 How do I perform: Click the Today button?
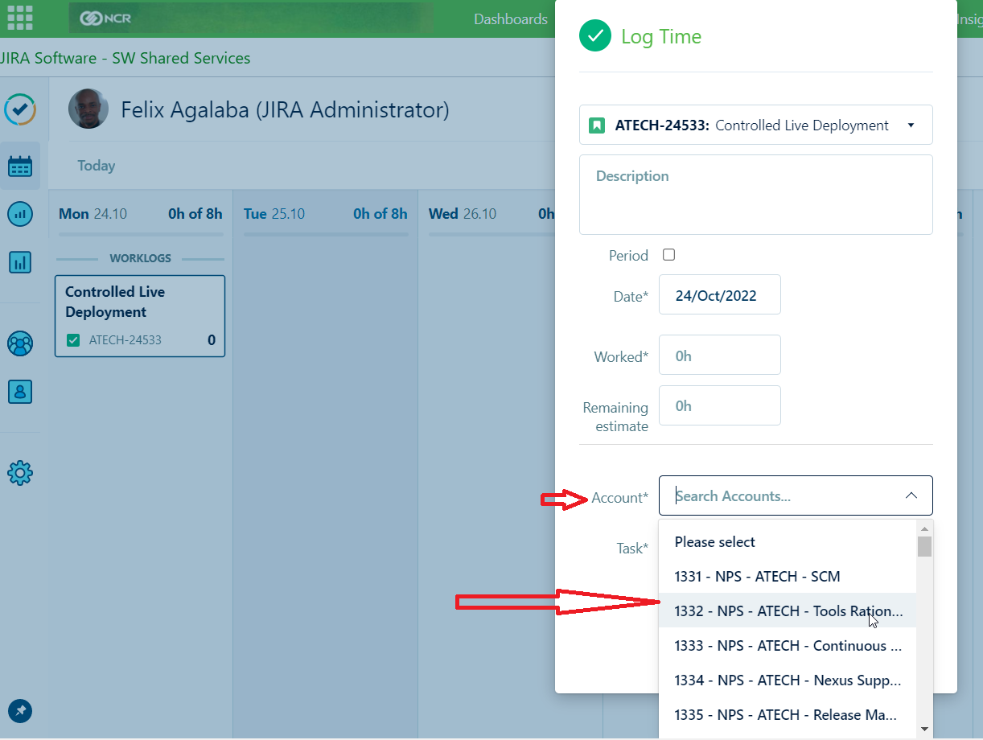(x=97, y=166)
